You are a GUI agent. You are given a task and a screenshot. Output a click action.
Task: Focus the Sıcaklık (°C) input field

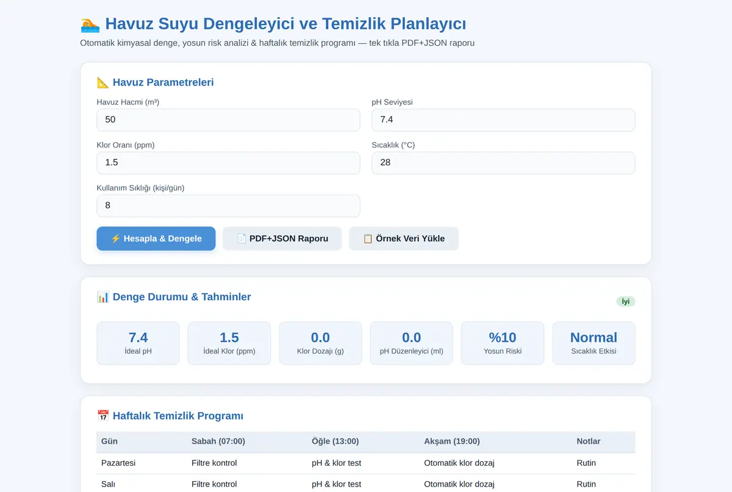pos(503,162)
